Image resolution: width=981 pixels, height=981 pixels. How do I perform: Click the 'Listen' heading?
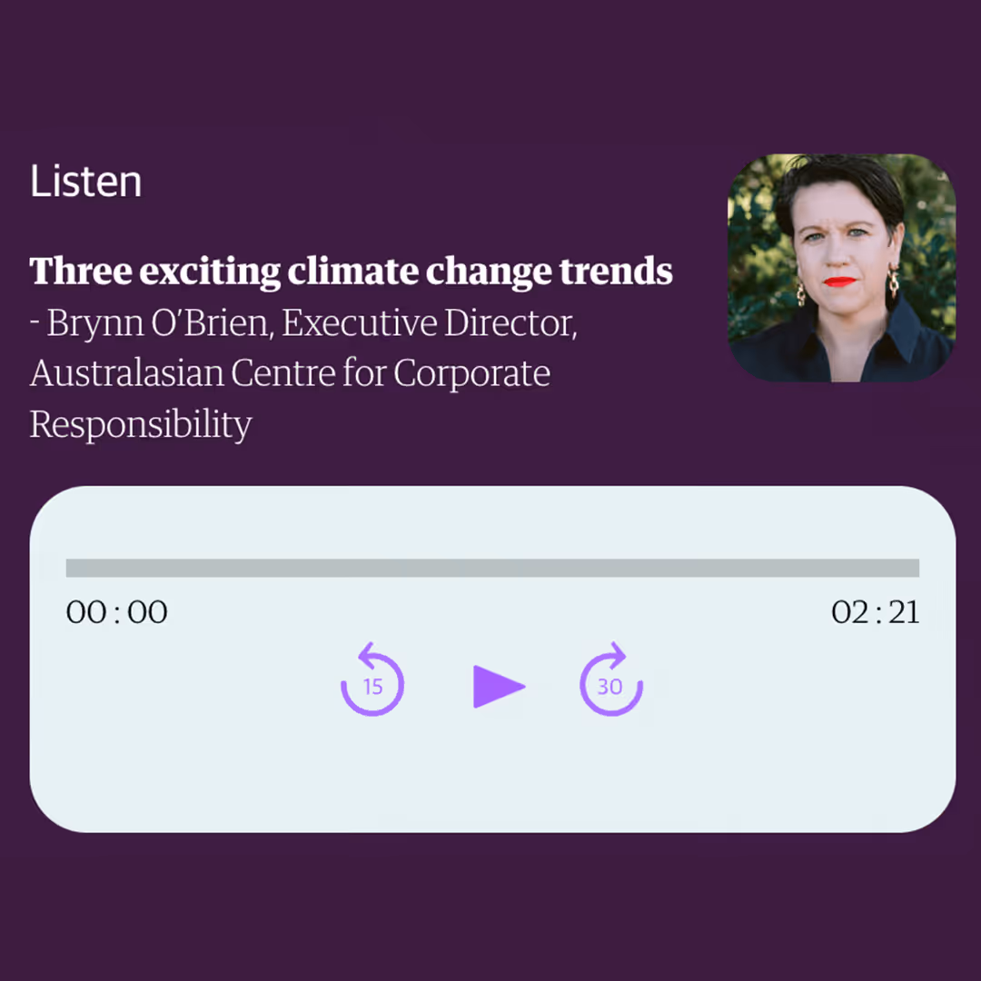85,182
